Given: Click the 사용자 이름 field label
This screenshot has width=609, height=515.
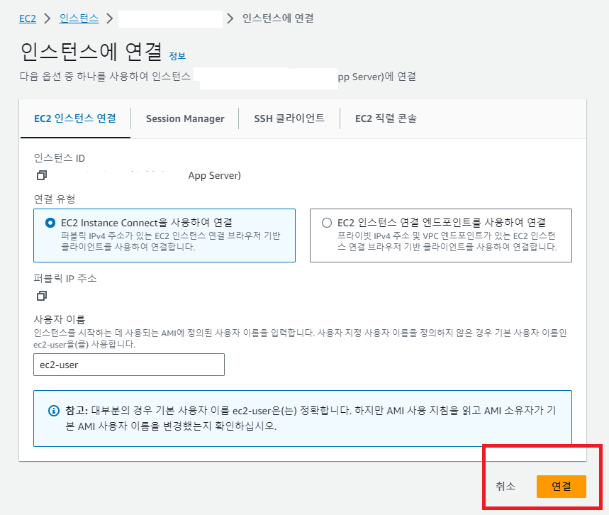Looking at the screenshot, I should [59, 319].
